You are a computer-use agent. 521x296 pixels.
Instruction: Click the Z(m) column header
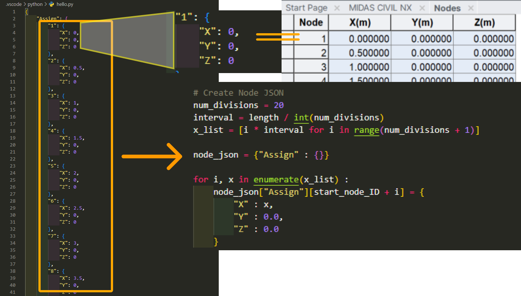tap(484, 23)
